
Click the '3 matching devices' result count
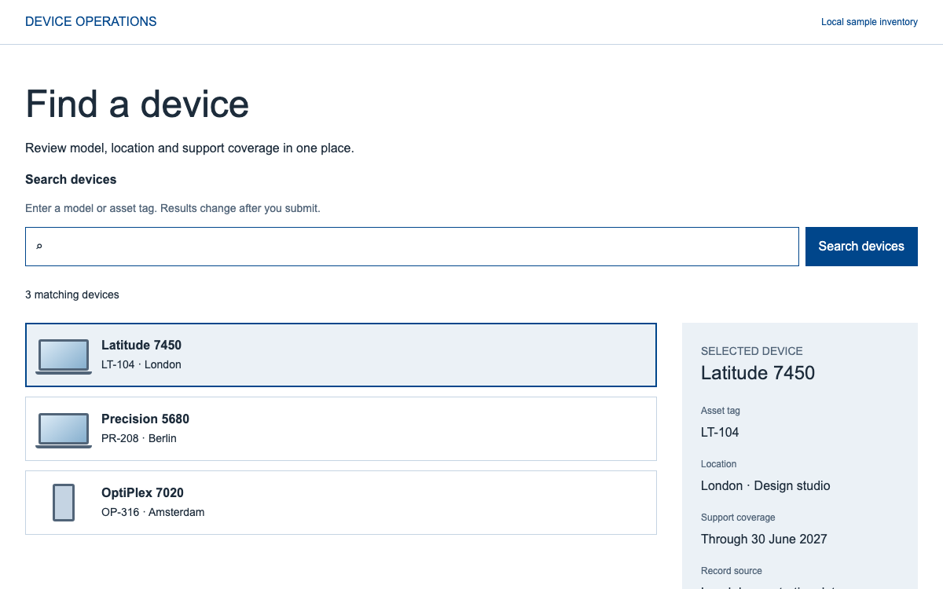pos(72,295)
